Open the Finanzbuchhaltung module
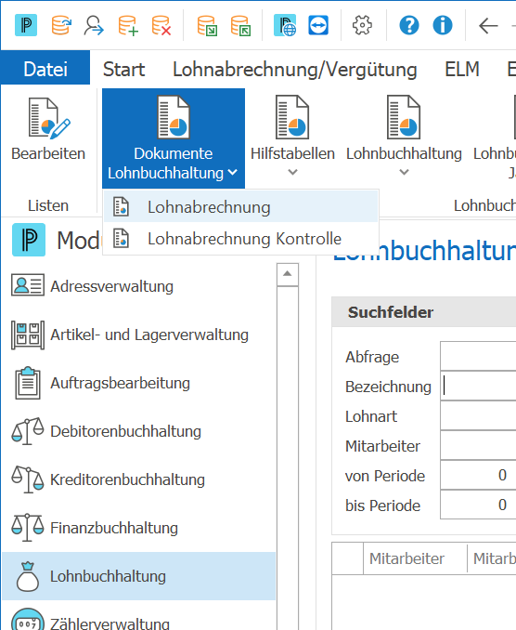 click(x=139, y=528)
